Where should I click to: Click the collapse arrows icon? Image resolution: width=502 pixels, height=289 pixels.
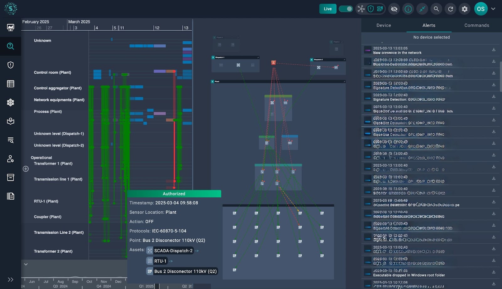pos(422,9)
